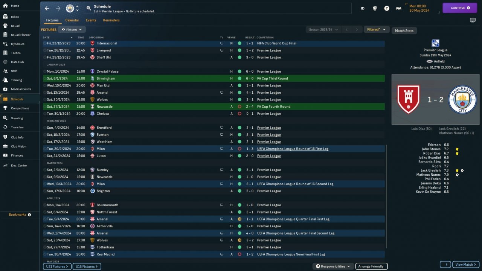482x271 pixels.
Task: Open the Finances section icon
Action: pos(5,155)
